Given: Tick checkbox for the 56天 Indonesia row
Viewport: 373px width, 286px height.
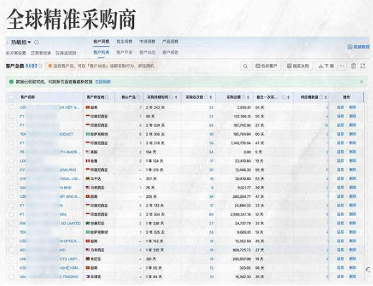Looking at the screenshot, I should pyautogui.click(x=11, y=116).
